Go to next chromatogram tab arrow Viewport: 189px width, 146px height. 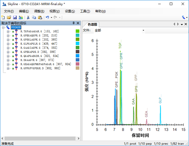coord(178,24)
